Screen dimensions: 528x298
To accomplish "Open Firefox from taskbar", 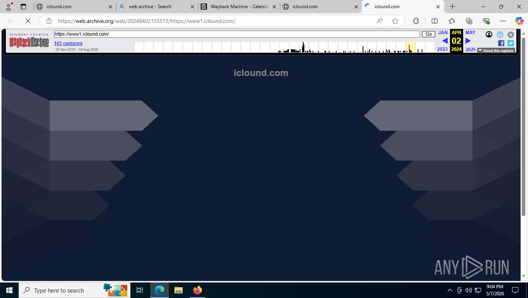I will pos(197,290).
